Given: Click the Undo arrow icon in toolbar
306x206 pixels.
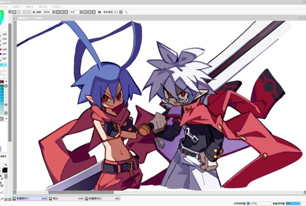Looking at the screenshot, I should click(x=14, y=12).
